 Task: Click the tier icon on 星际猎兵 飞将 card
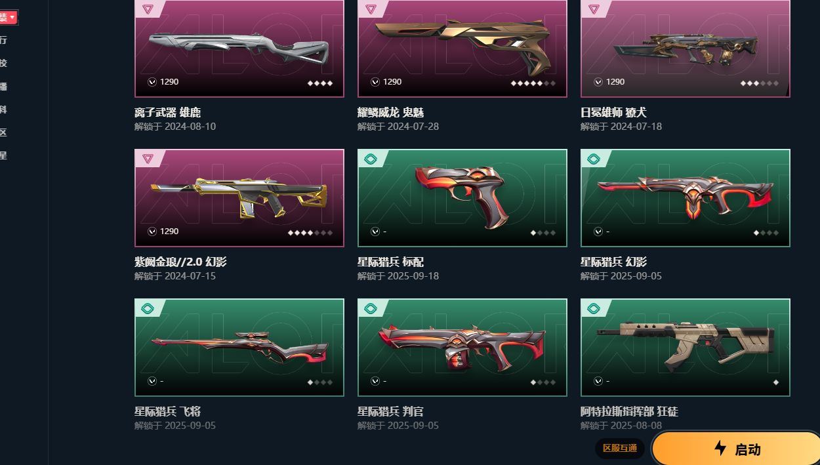click(x=148, y=308)
